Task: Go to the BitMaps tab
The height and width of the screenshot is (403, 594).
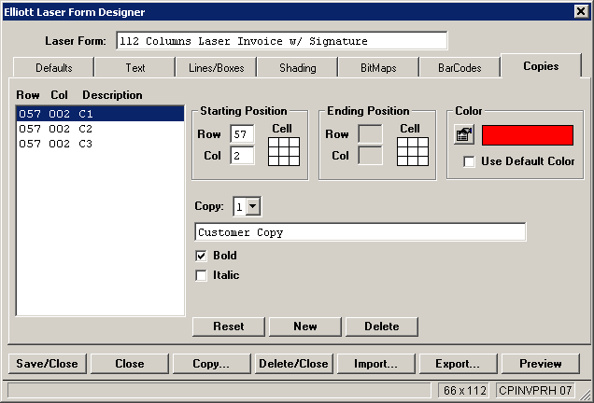Action: tap(378, 68)
